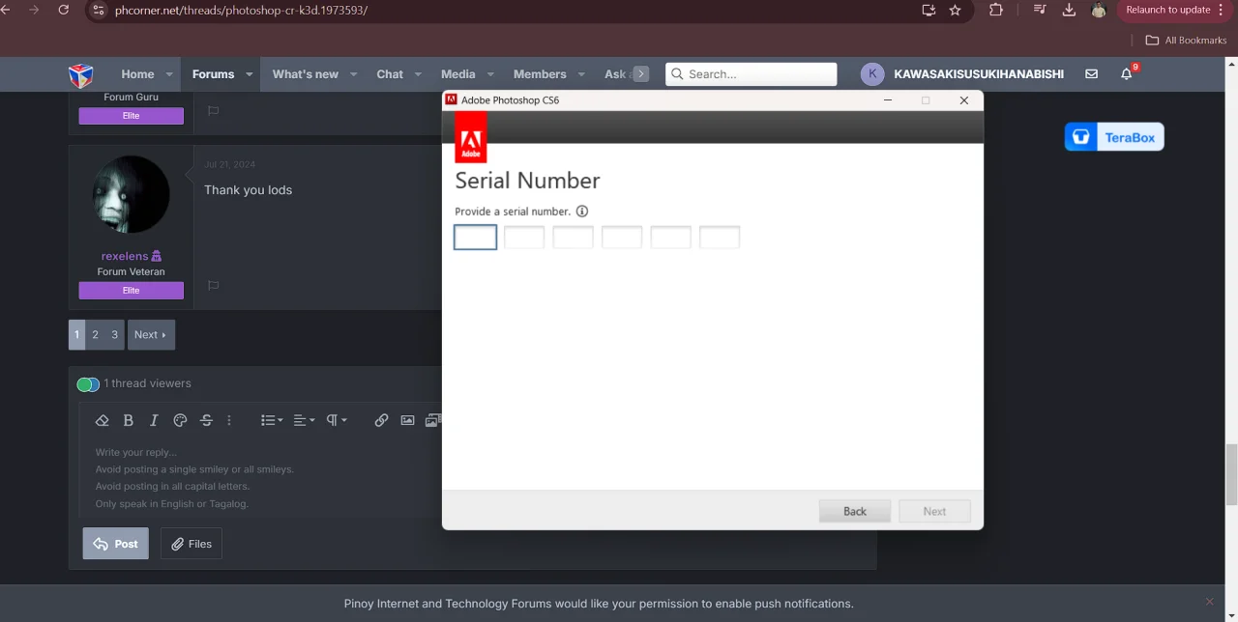Open the list options dropdown in editor
The height and width of the screenshot is (622, 1238).
tap(272, 420)
